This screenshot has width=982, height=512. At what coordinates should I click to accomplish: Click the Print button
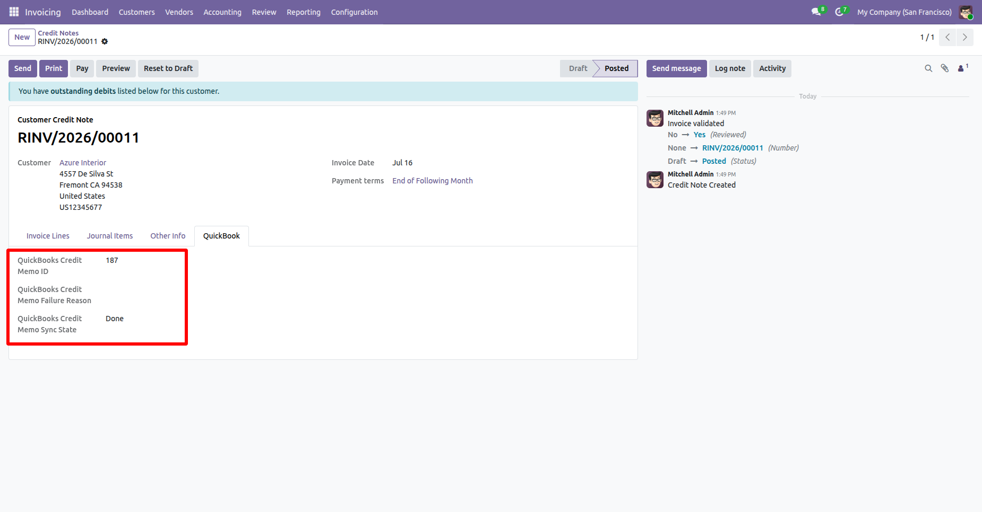[x=54, y=68]
